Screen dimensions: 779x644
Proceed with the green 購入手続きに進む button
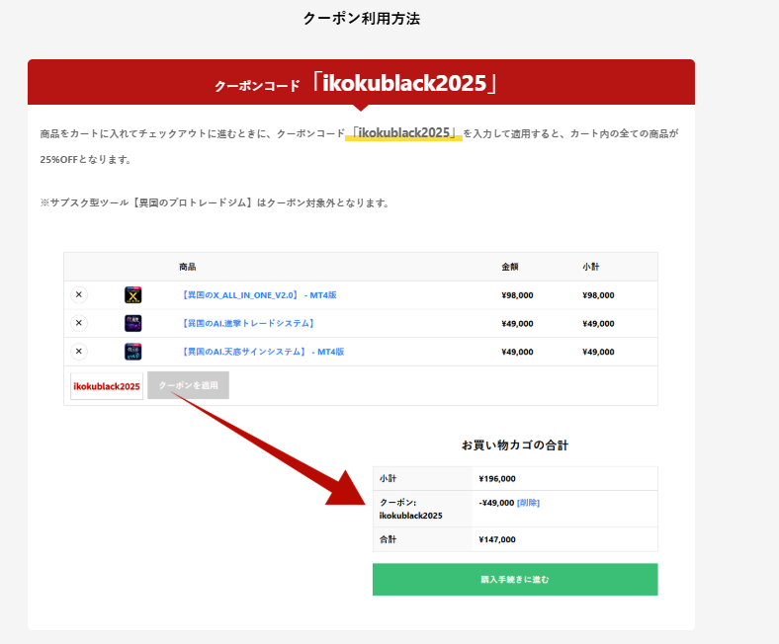[514, 580]
